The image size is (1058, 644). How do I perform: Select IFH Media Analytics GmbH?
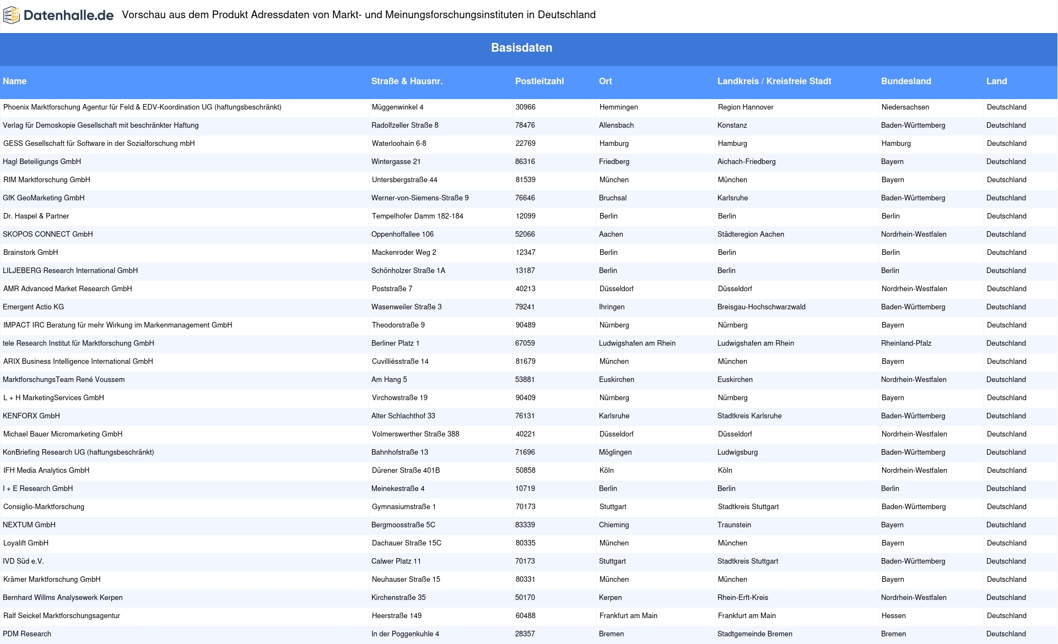pyautogui.click(x=46, y=471)
